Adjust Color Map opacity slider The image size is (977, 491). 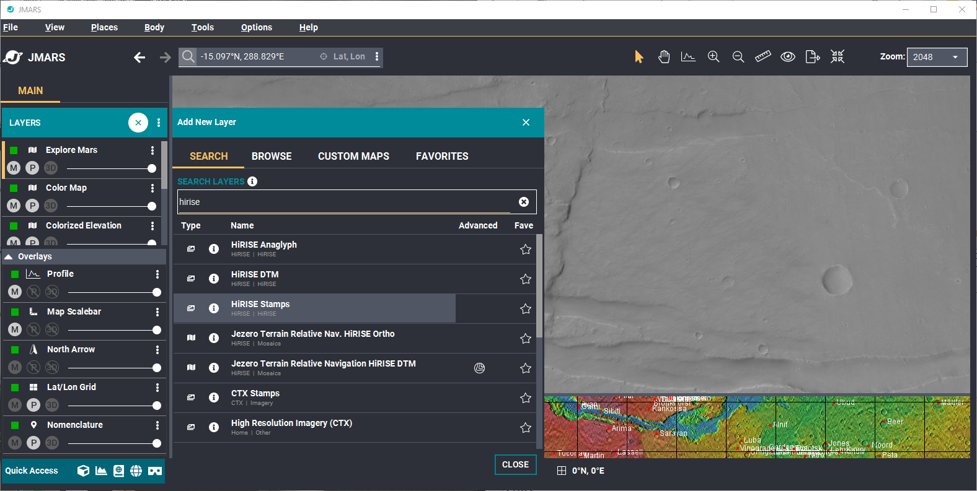(112, 206)
